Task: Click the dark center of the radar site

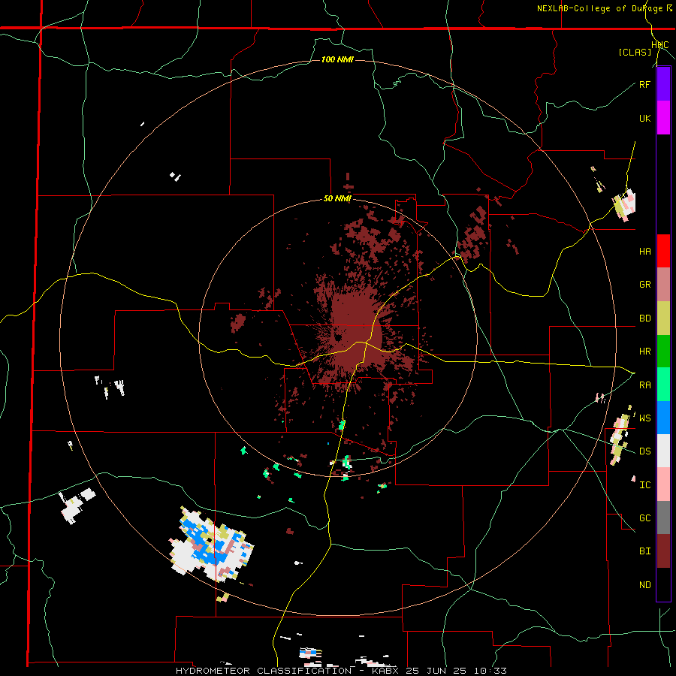Action: click(x=339, y=337)
